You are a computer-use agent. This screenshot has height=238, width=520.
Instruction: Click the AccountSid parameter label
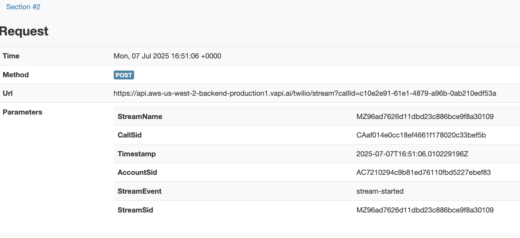coord(137,173)
